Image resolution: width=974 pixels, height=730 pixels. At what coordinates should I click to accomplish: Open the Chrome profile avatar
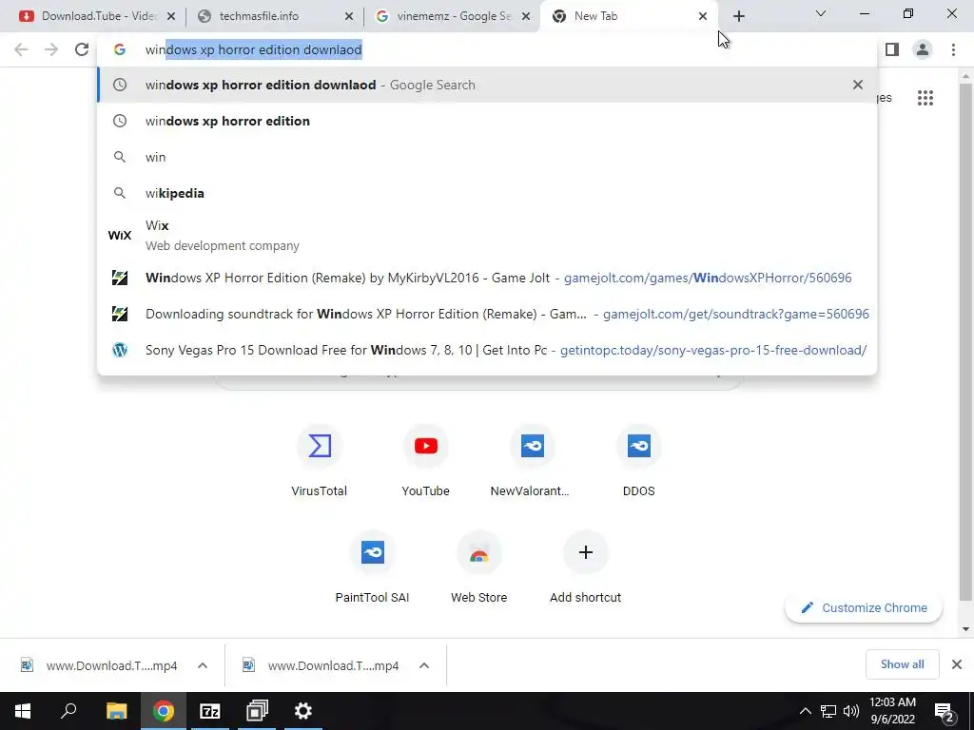(923, 49)
